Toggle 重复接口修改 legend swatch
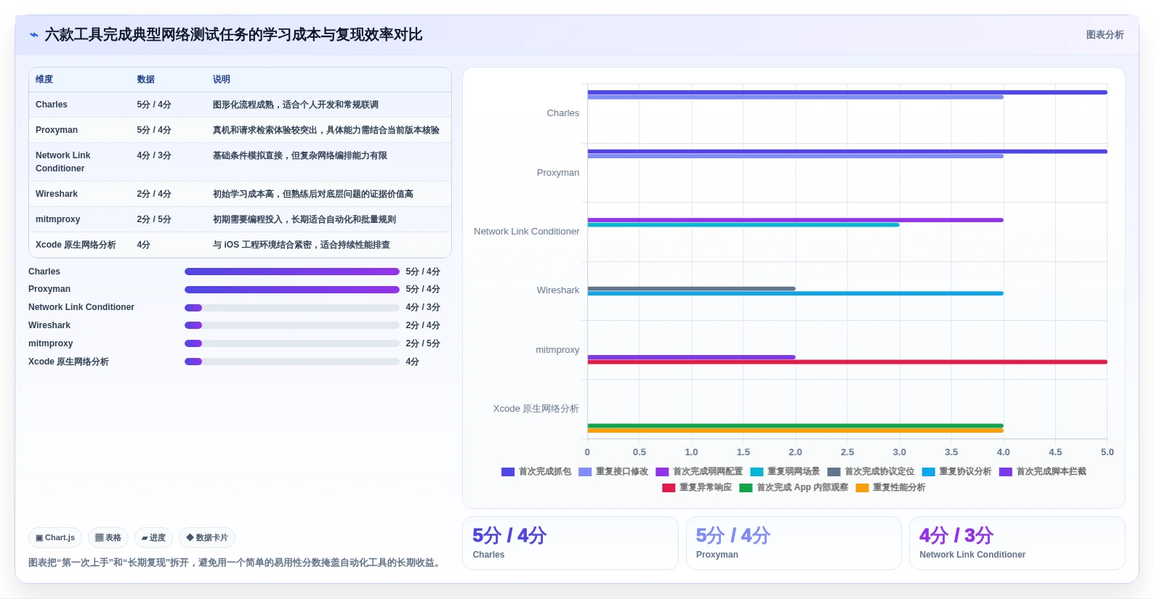The image size is (1154, 599). point(585,472)
